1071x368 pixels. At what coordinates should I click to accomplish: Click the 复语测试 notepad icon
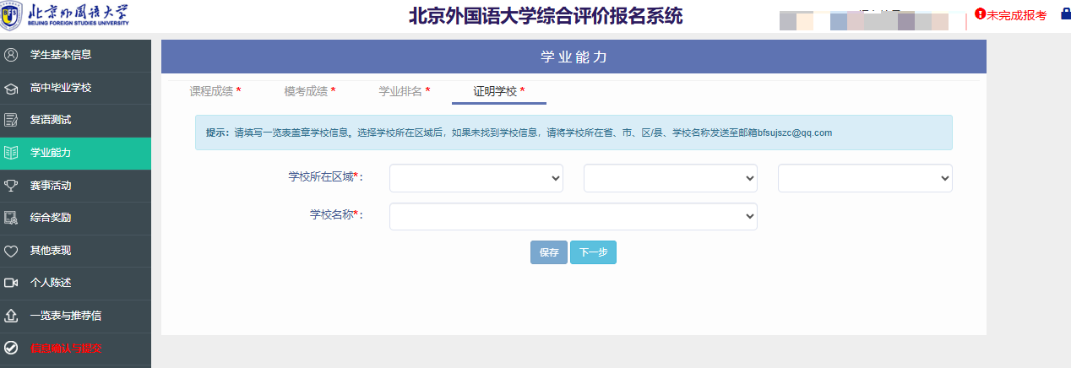click(x=11, y=120)
